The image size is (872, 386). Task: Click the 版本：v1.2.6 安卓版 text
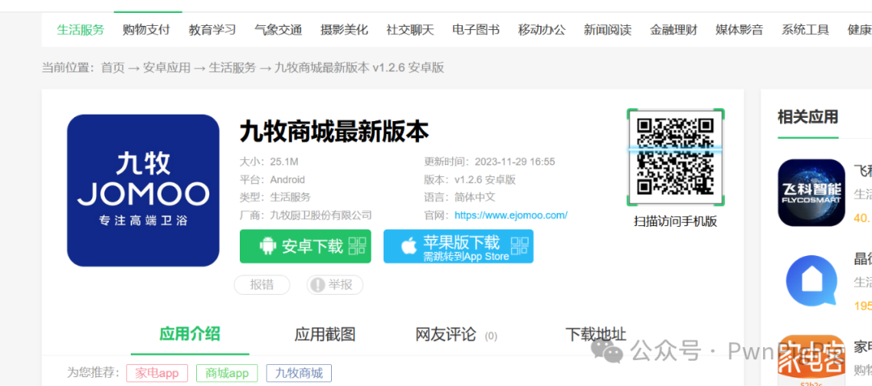point(470,179)
